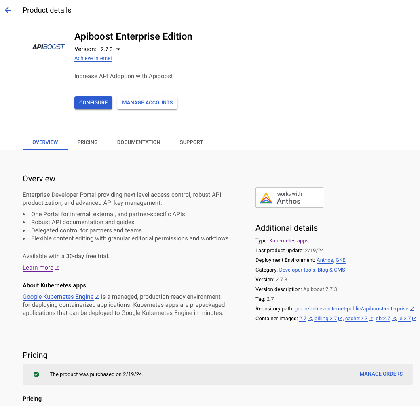420x406 pixels.
Task: Switch to the Pricing tab
Action: pos(88,142)
